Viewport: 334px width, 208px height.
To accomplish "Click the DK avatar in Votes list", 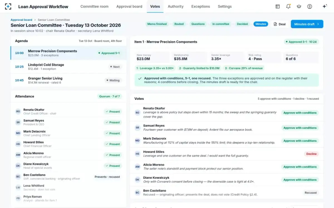I will coord(137,180).
